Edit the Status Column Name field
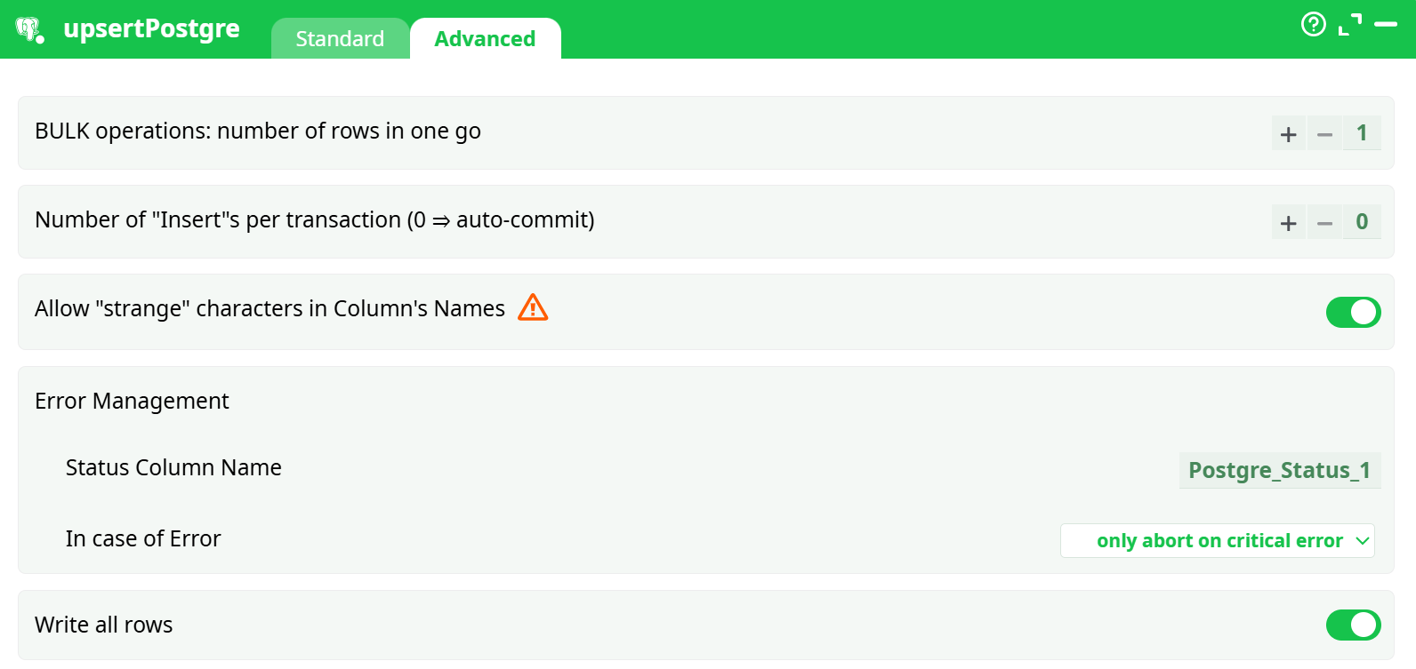 pyautogui.click(x=1279, y=470)
